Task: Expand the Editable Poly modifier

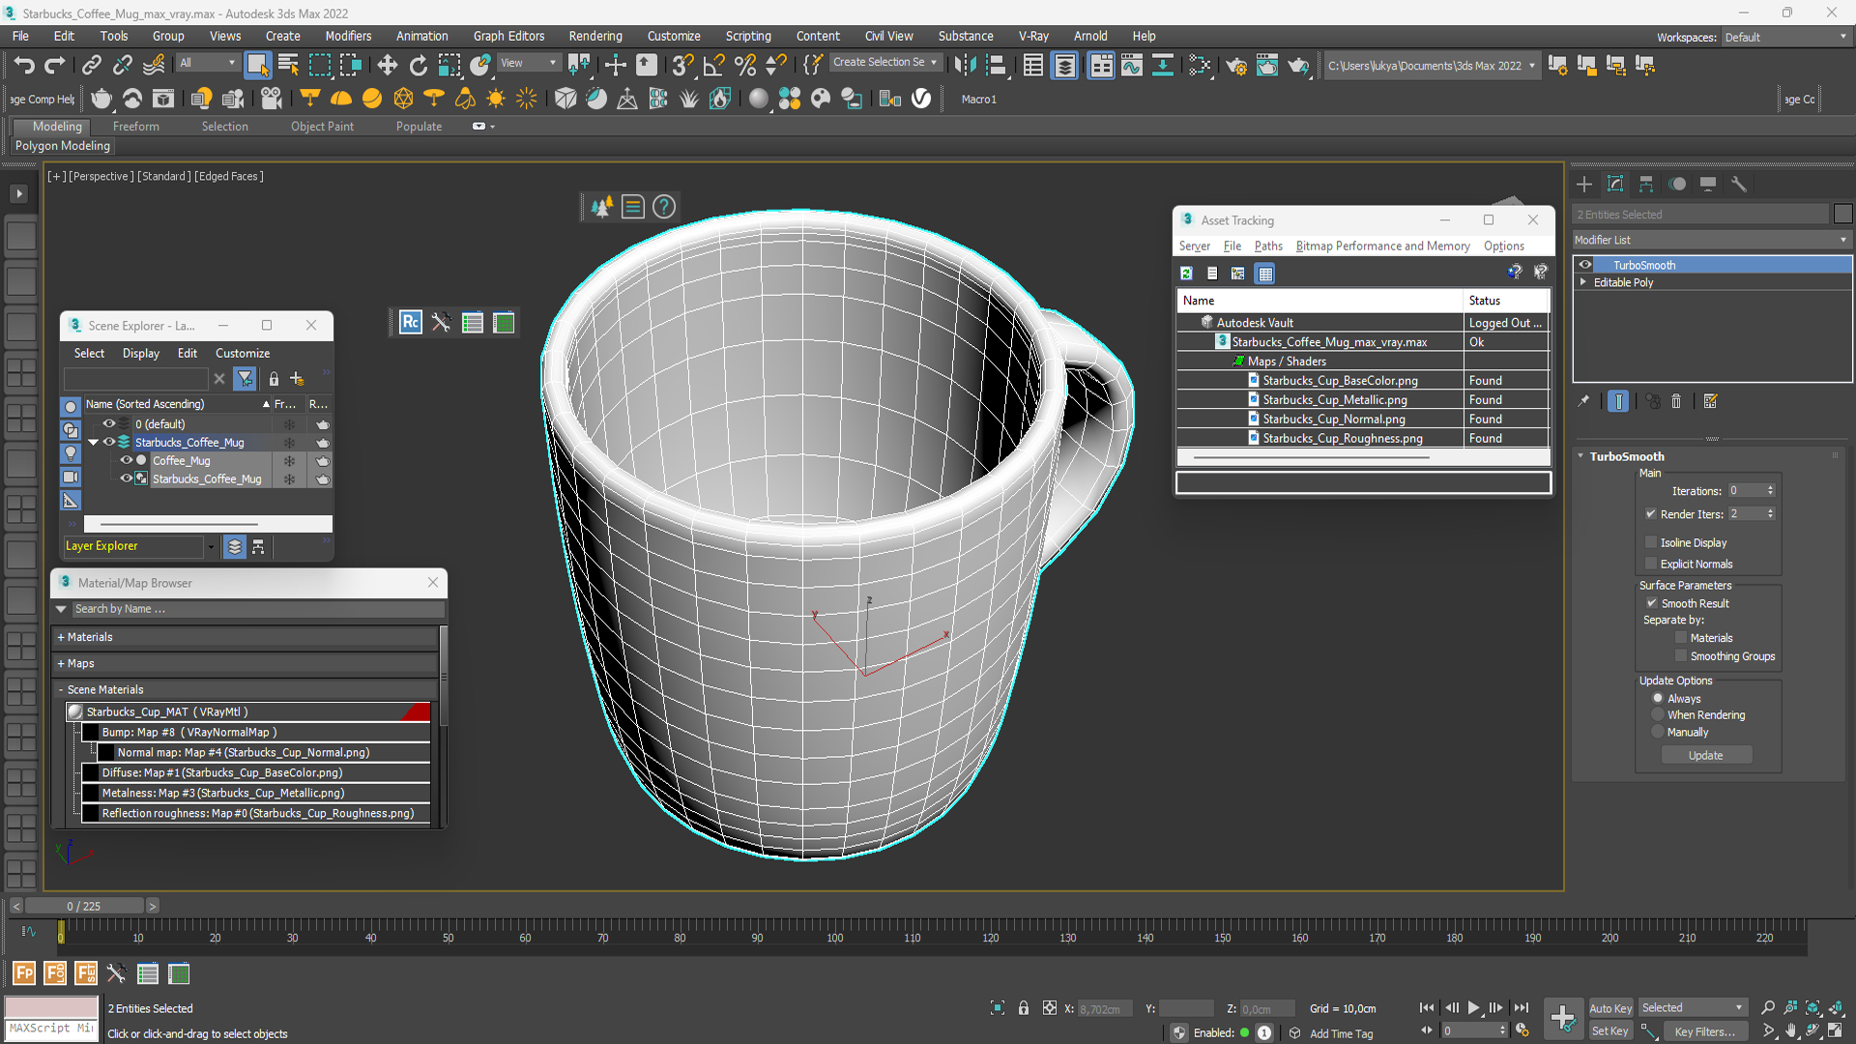Action: 1583,282
